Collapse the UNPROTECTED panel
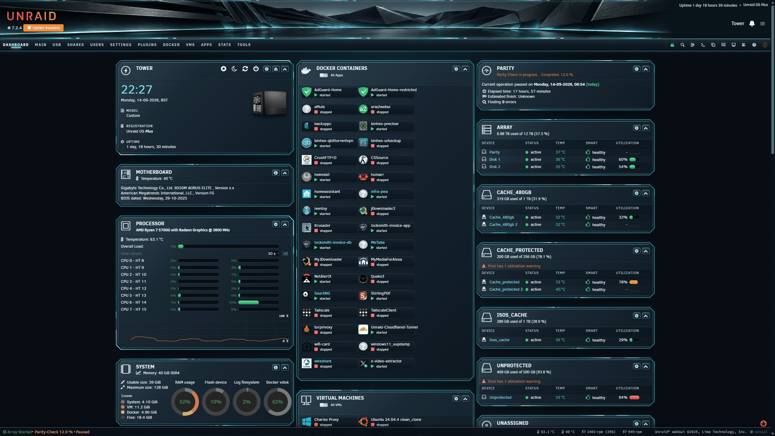The image size is (775, 436). pyautogui.click(x=646, y=366)
